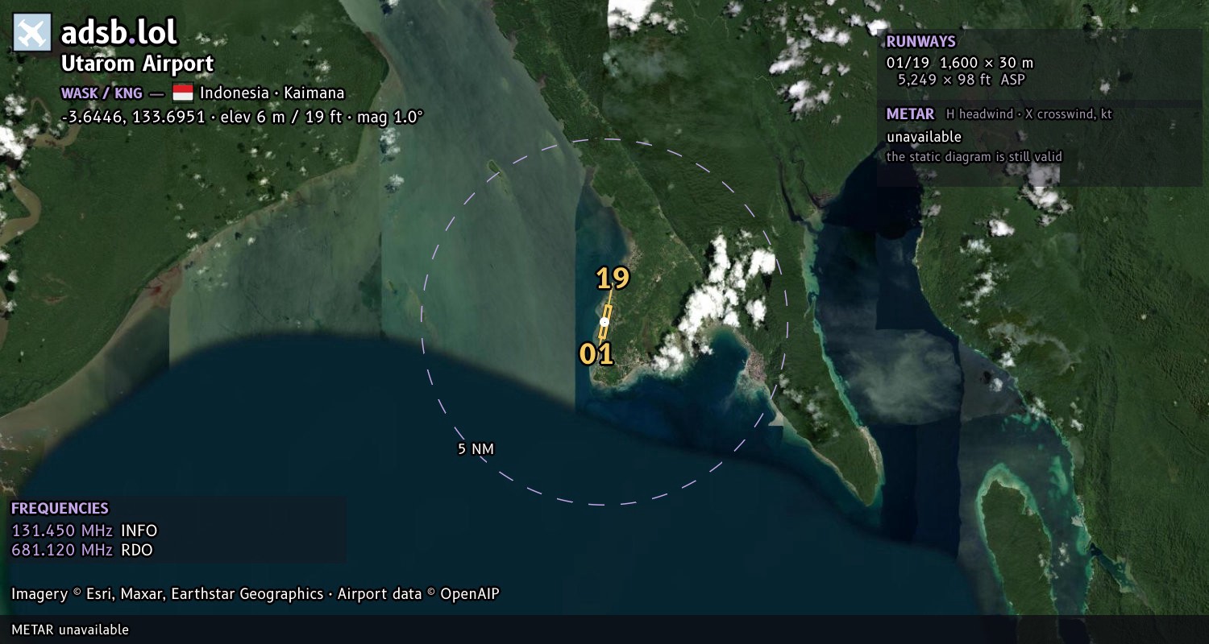1209x644 pixels.
Task: Click the 5,249 × 98 ft ASP line
Action: 962,80
